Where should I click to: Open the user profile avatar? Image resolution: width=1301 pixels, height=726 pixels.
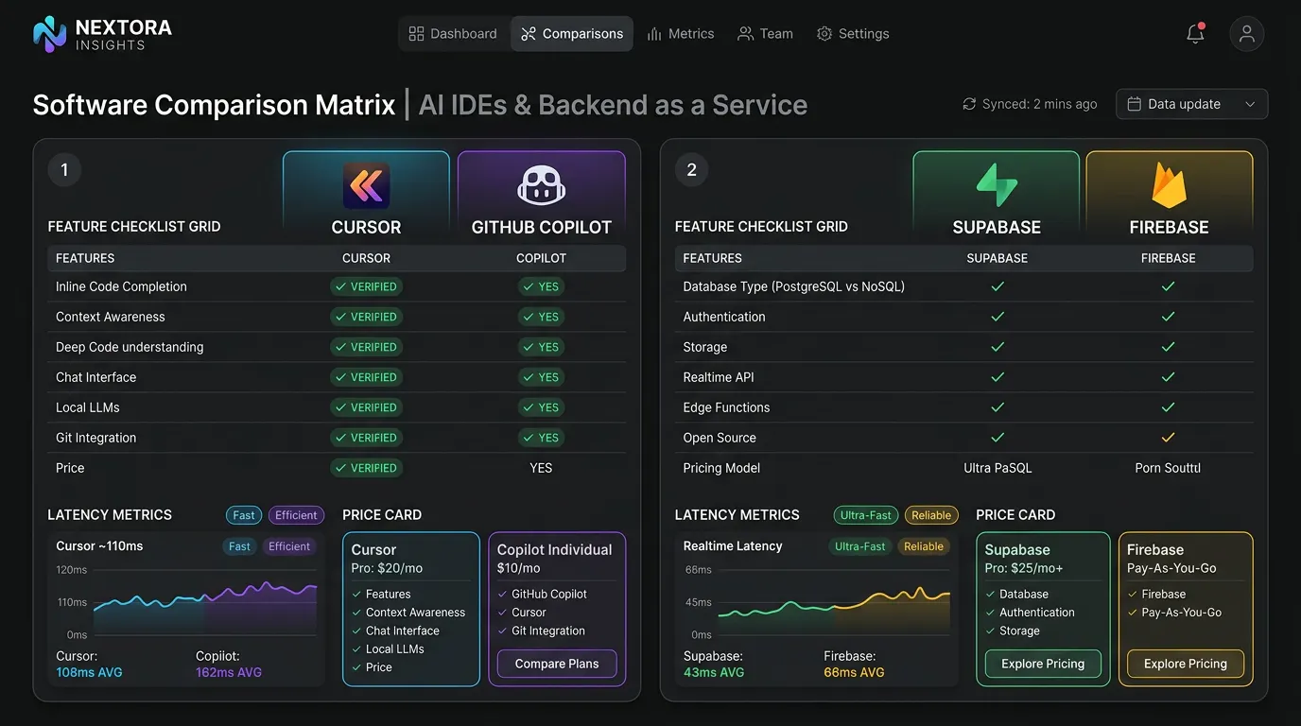pos(1247,33)
